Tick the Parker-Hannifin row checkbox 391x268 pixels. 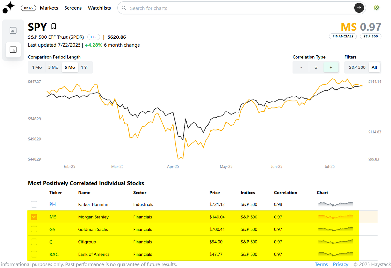click(x=34, y=204)
